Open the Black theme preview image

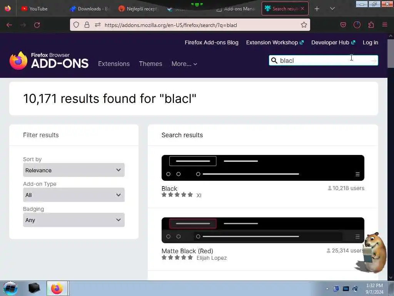click(x=263, y=168)
